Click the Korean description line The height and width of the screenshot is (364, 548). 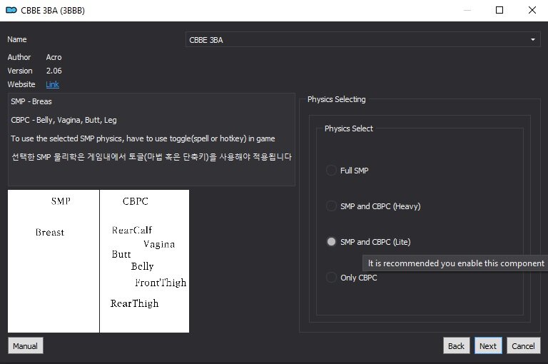pos(151,156)
